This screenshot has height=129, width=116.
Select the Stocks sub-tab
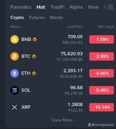56,17
